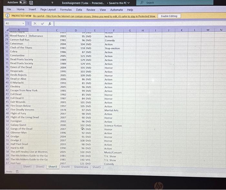Click the 1978 year cell
This screenshot has height=190, width=226.
coord(57,110)
